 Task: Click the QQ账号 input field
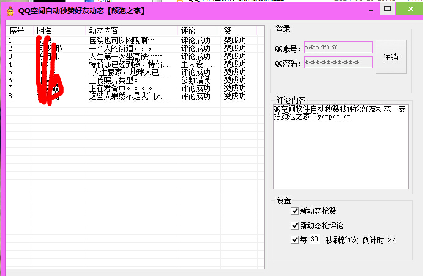338,48
